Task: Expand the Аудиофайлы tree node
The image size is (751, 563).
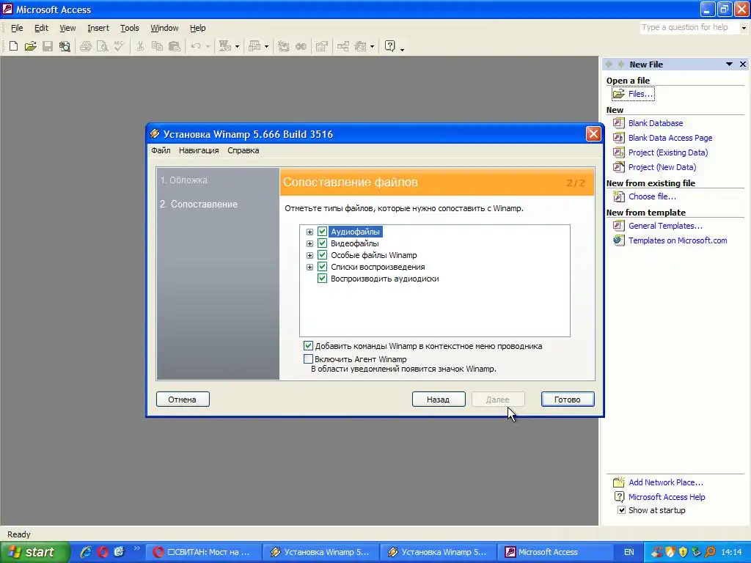Action: (x=310, y=232)
